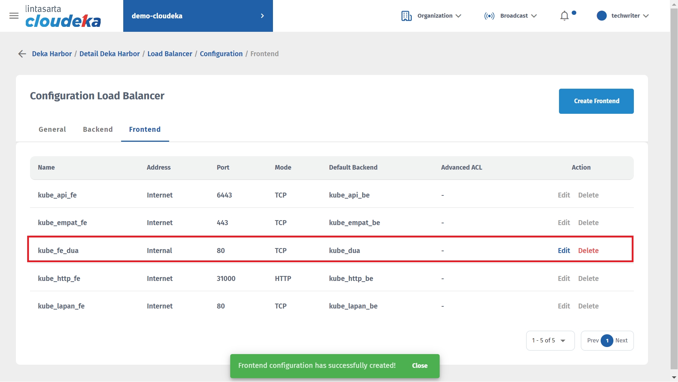Open the notifications bell

564,16
